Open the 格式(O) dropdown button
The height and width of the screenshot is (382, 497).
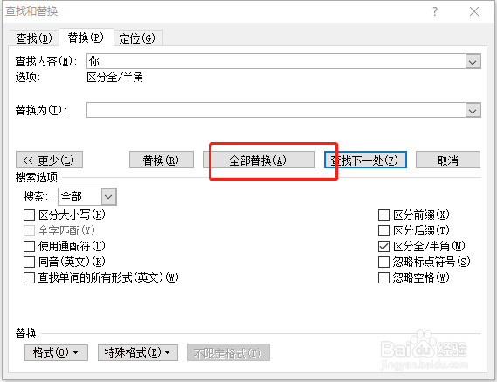pos(56,352)
